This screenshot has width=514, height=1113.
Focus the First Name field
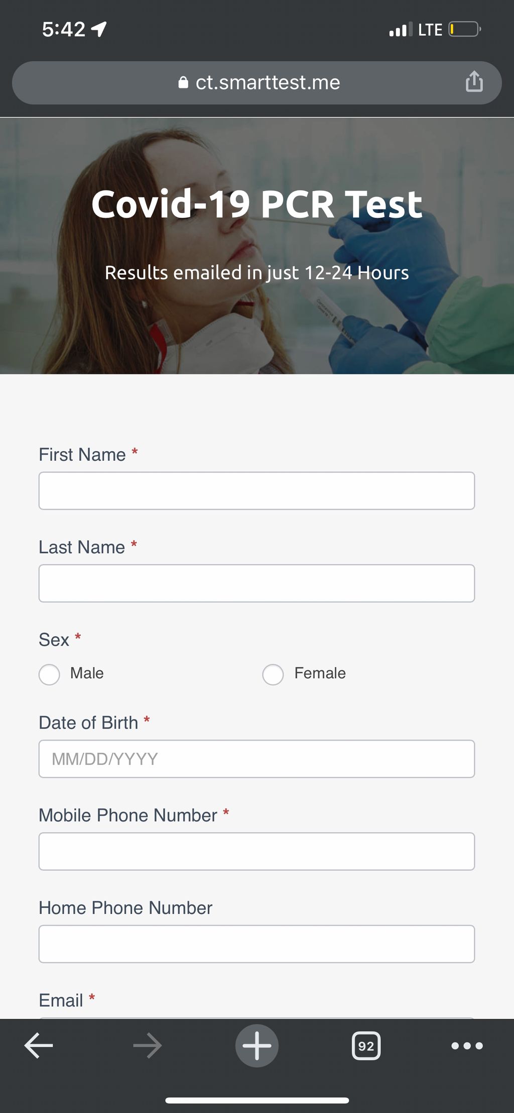257,491
